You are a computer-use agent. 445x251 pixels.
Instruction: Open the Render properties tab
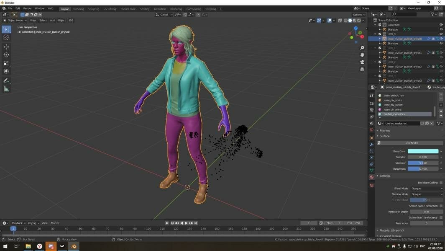[x=371, y=104]
